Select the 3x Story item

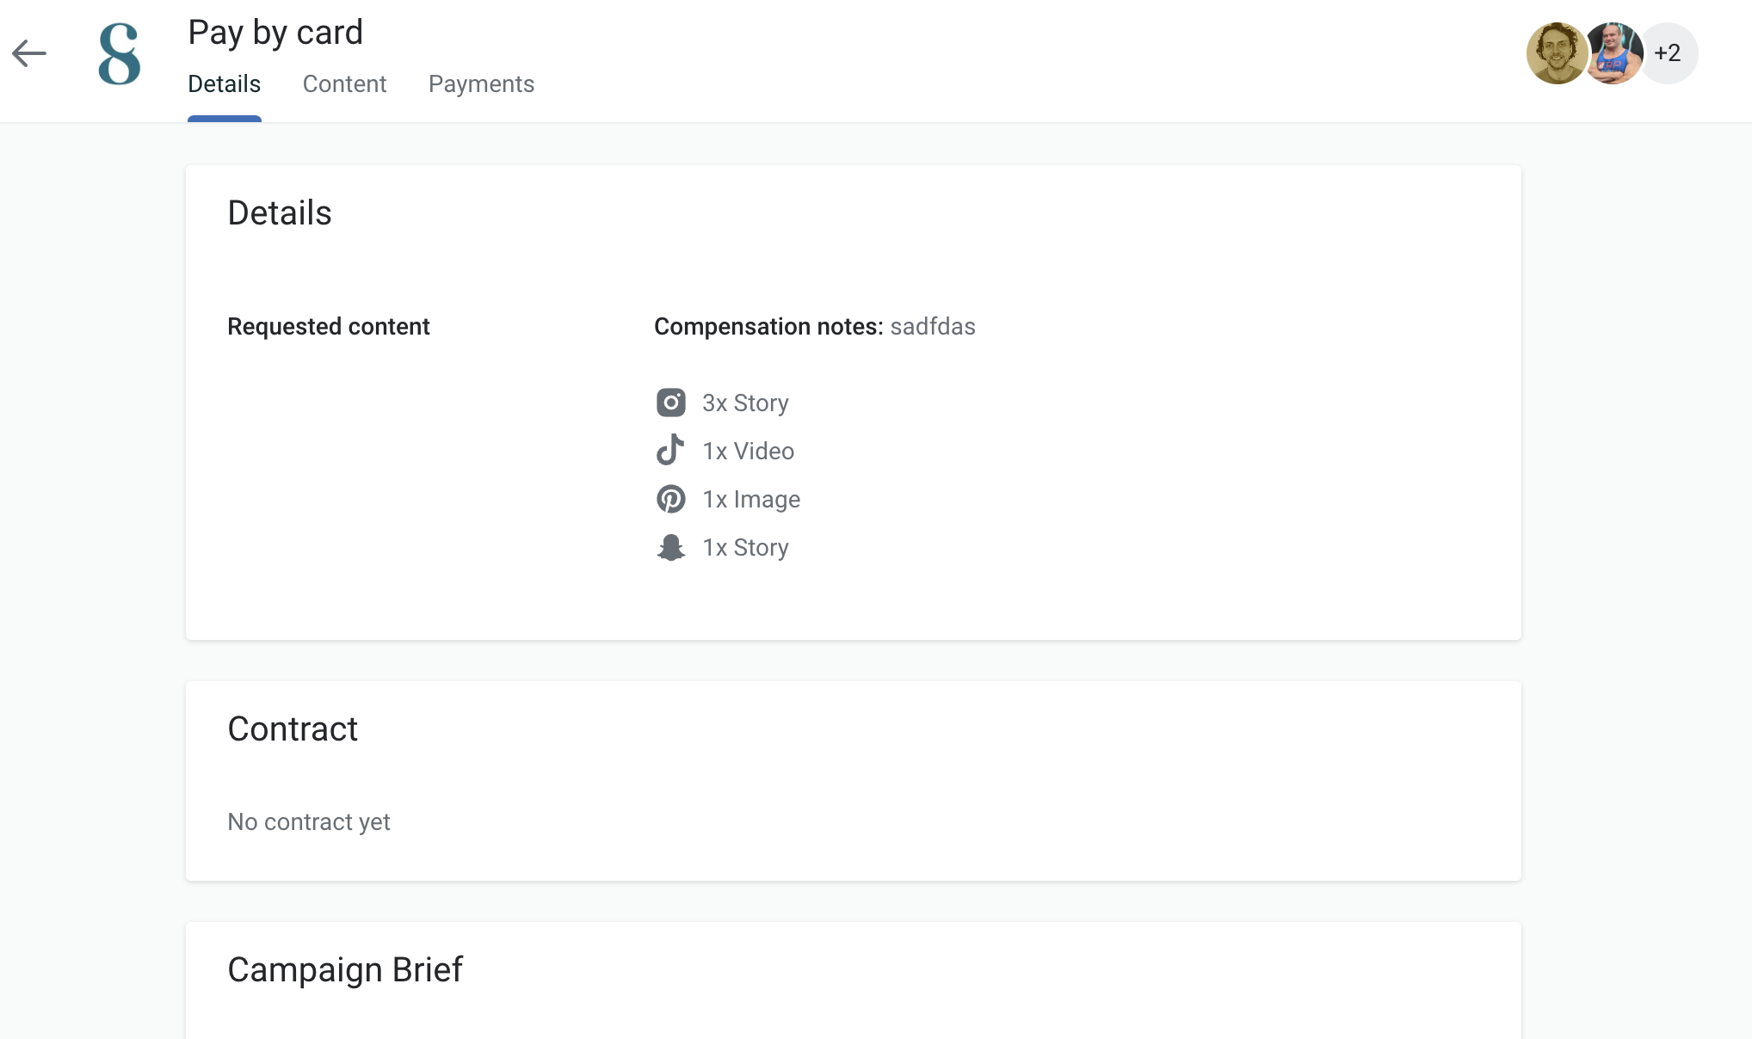click(x=745, y=403)
